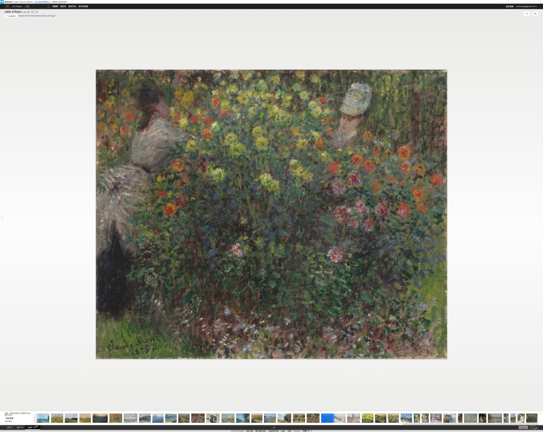Click the Google Cultural Institute icon at top left

(x=2, y=2)
